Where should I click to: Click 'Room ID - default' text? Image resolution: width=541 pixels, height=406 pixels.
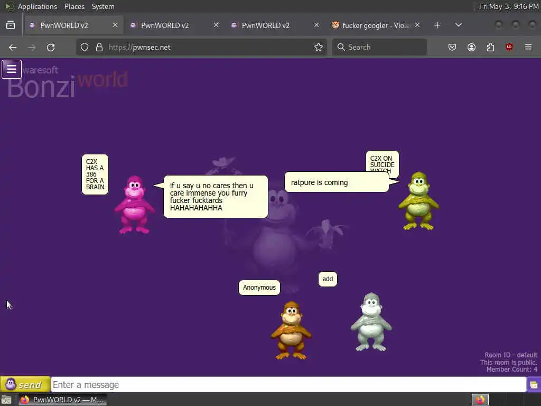point(511,355)
